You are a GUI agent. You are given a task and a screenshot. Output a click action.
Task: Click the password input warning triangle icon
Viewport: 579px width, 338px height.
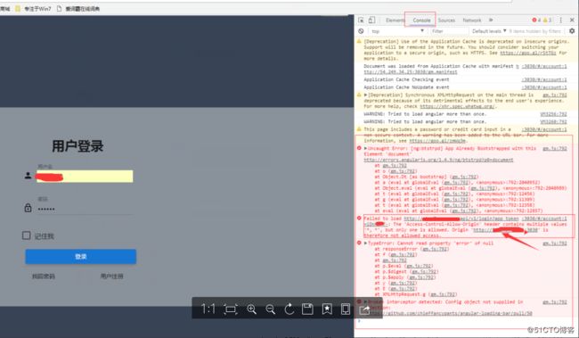359,129
